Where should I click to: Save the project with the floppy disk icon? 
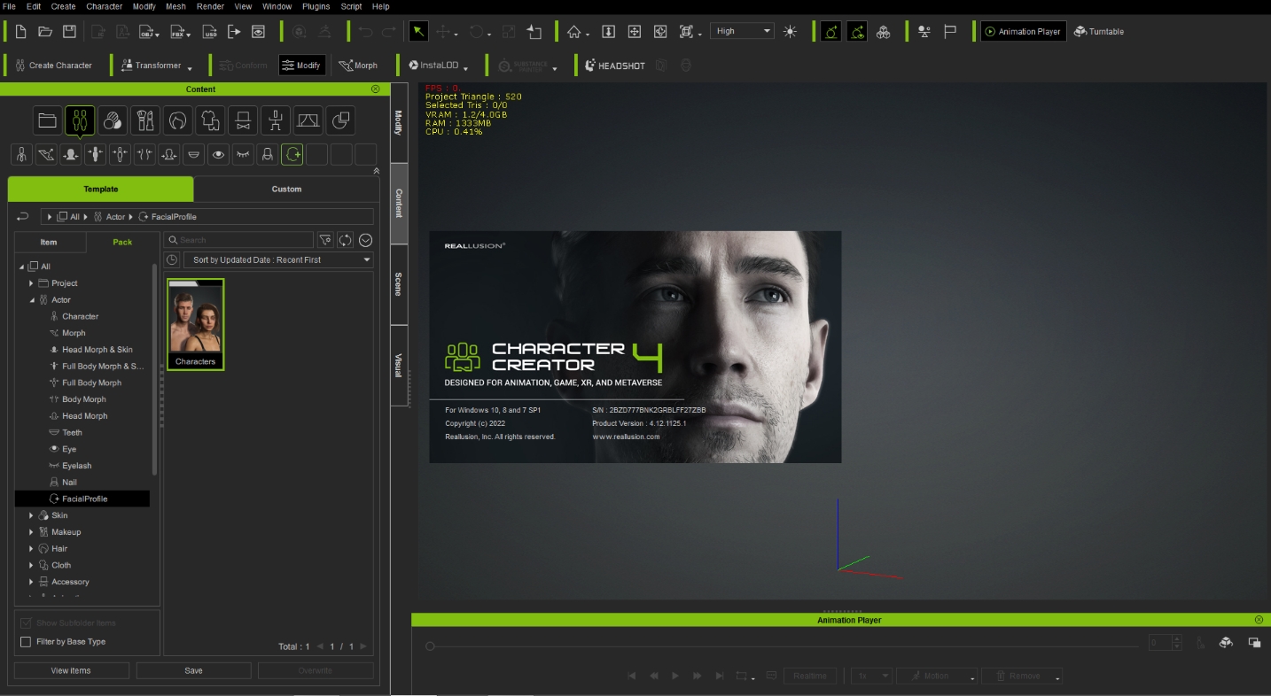point(69,32)
